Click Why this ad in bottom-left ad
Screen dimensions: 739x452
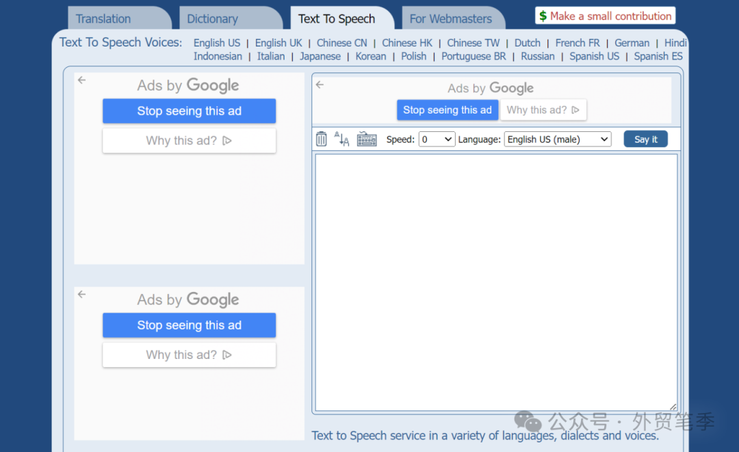(x=189, y=355)
